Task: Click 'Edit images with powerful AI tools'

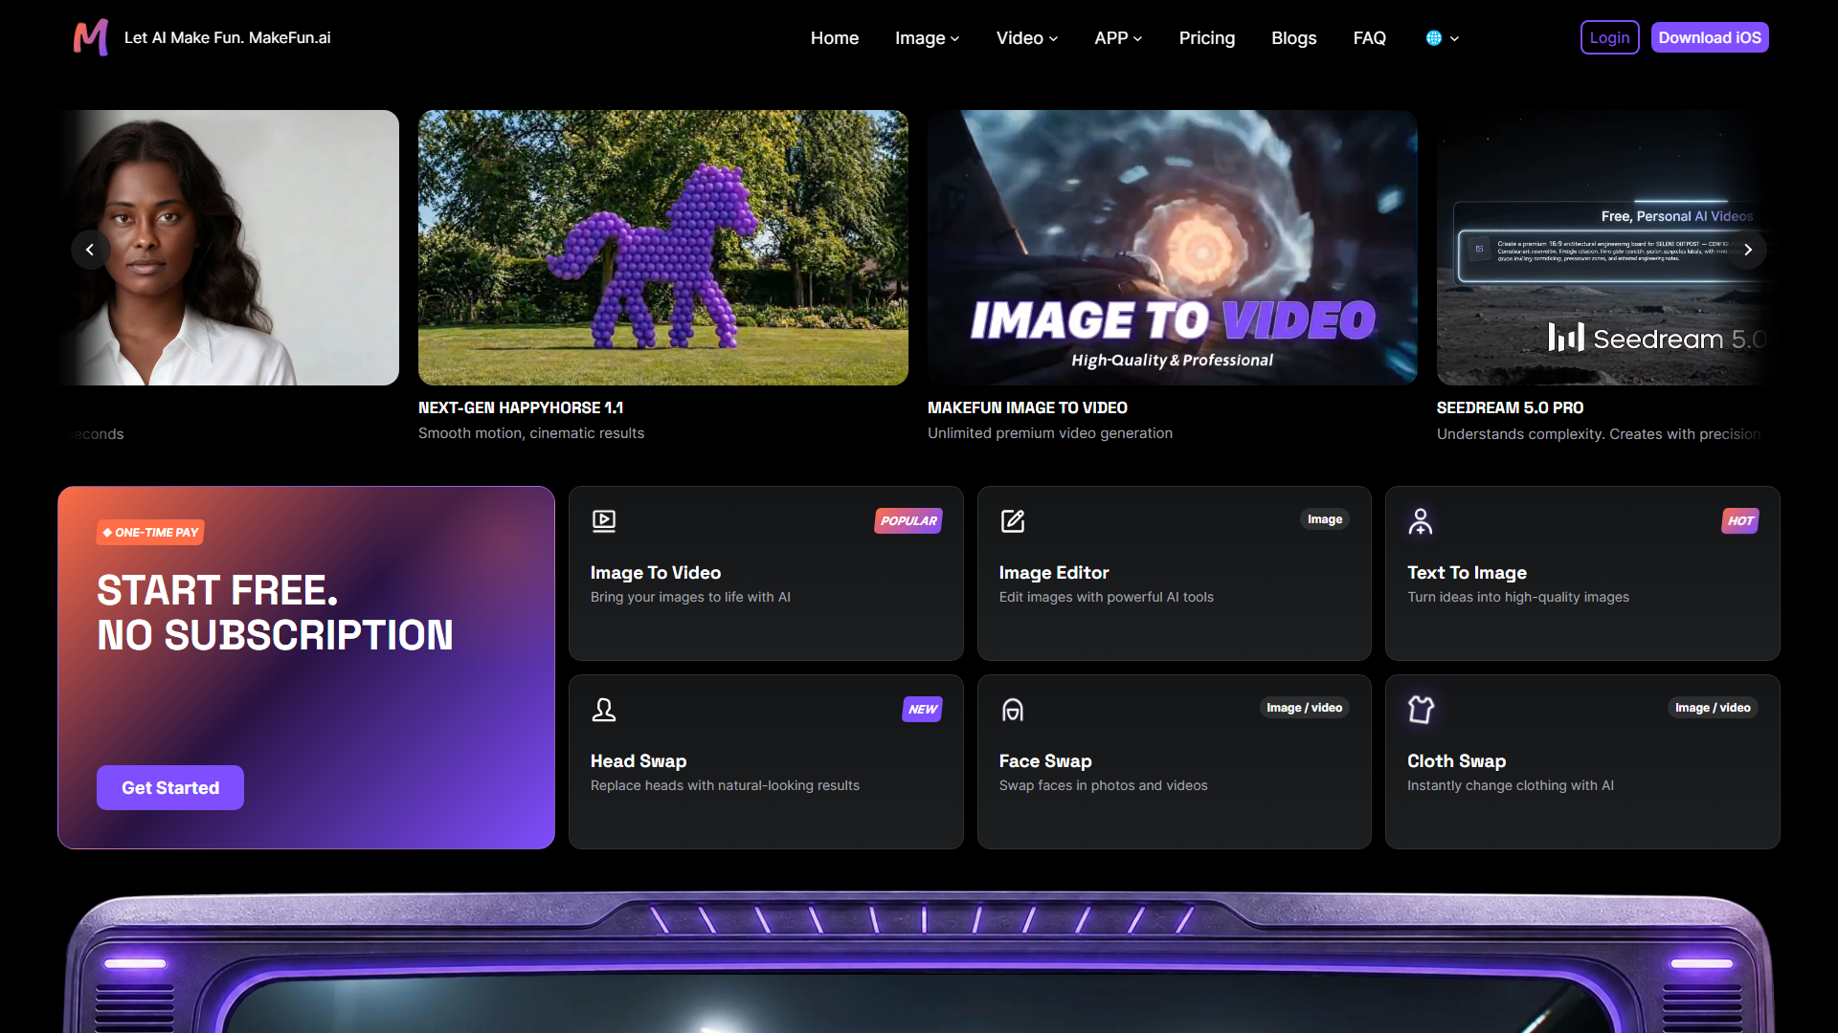Action: pos(1106,597)
